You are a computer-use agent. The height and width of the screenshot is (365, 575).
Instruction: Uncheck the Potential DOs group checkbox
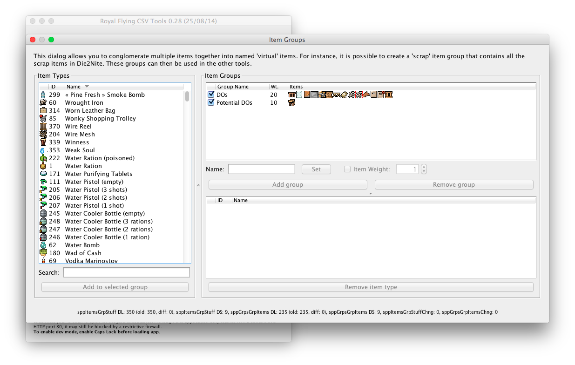211,102
